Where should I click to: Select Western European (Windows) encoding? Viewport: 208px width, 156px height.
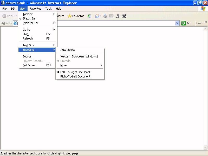[x=80, y=56]
